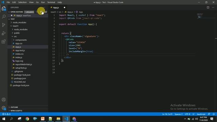
Task: Open package.json in the explorer
Action: click(20, 78)
